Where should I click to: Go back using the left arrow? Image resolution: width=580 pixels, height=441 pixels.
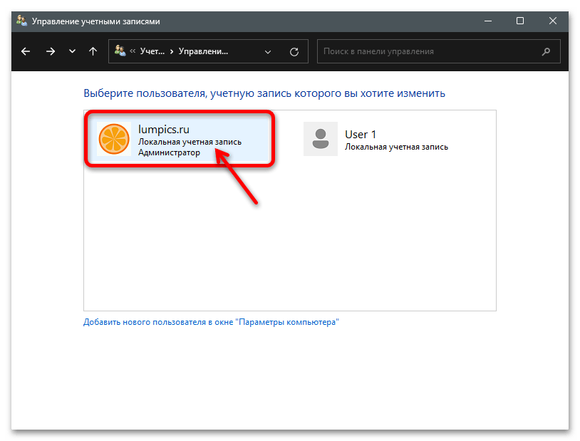(26, 51)
